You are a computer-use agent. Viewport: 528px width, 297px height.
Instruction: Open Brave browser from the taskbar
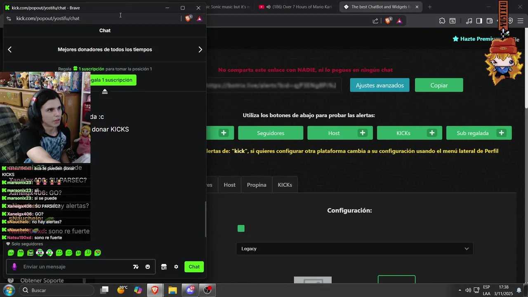(x=155, y=290)
